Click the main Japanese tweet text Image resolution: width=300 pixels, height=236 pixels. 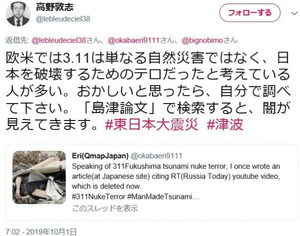[147, 91]
